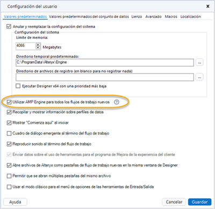Disable Reproducir sonido al término del flujo
This screenshot has height=209, width=215.
[9, 144]
